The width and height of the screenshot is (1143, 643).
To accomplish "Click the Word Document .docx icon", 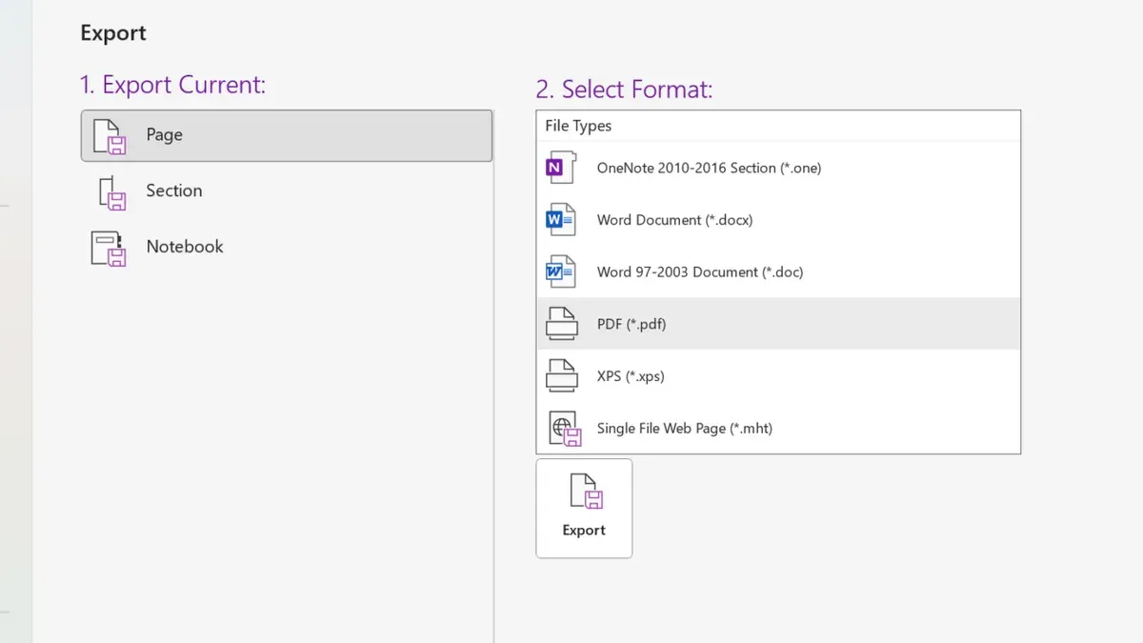I will 559,220.
